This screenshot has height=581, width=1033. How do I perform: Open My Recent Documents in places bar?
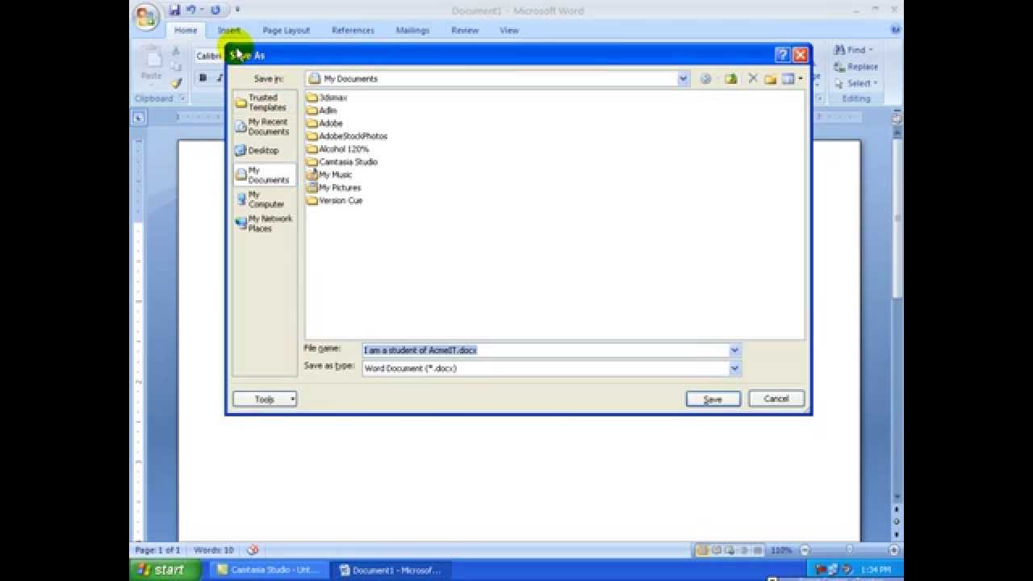coord(265,127)
